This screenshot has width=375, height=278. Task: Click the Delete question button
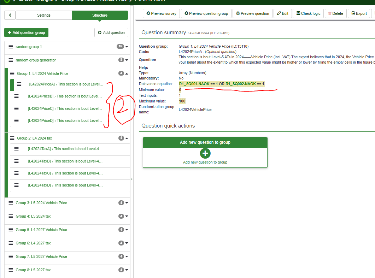click(x=335, y=13)
